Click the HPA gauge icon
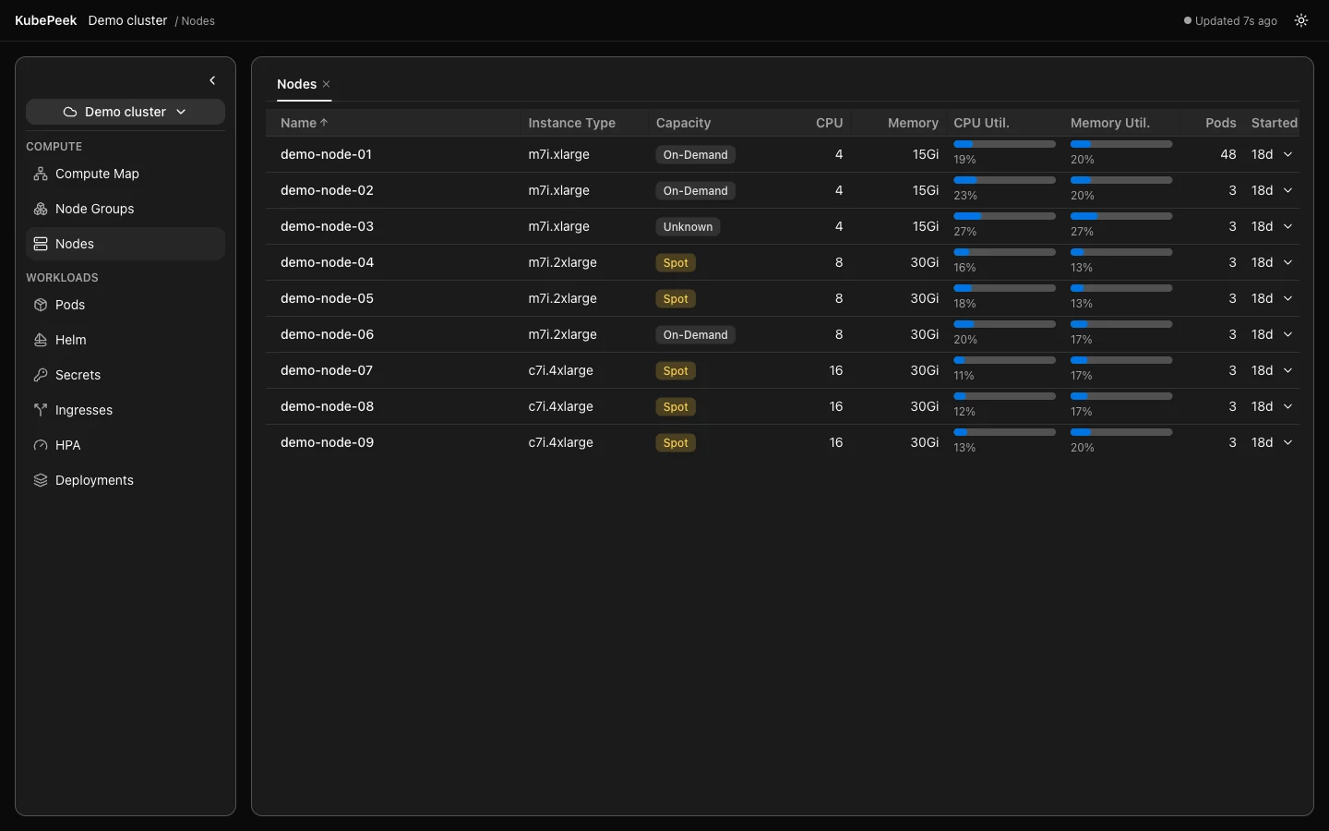 pos(41,445)
